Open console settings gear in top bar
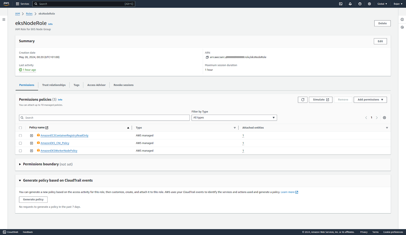This screenshot has height=235, width=406. 369,4
